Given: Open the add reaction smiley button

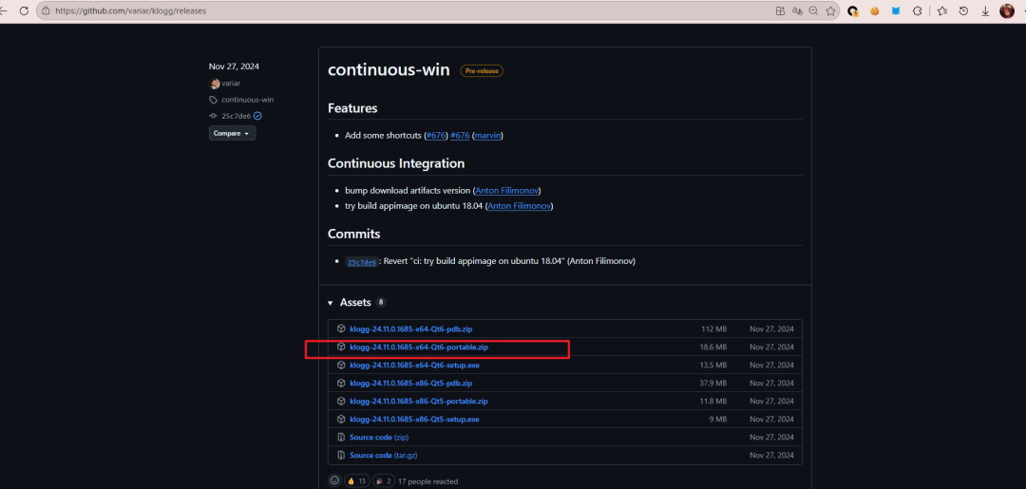Looking at the screenshot, I should pos(335,480).
